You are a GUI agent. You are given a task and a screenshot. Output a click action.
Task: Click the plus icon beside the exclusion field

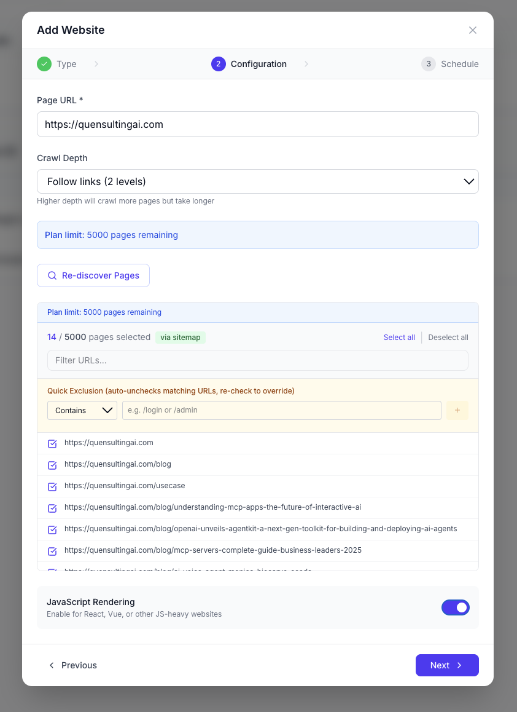pyautogui.click(x=457, y=410)
